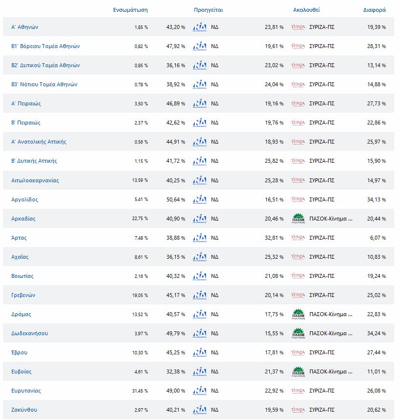Open the Β1' Βόρειου Τομέα Αθηνών link
This screenshot has width=400, height=420.
click(x=45, y=47)
